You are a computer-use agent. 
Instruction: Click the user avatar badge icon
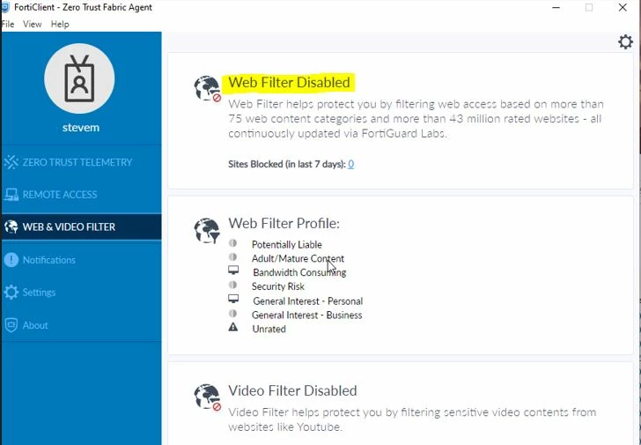[x=79, y=78]
